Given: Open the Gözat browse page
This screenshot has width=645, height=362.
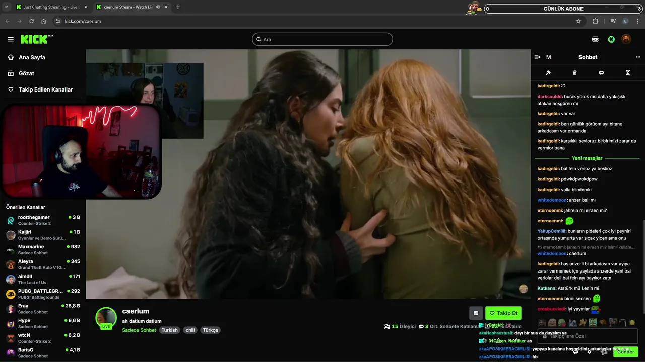Looking at the screenshot, I should click(x=26, y=73).
